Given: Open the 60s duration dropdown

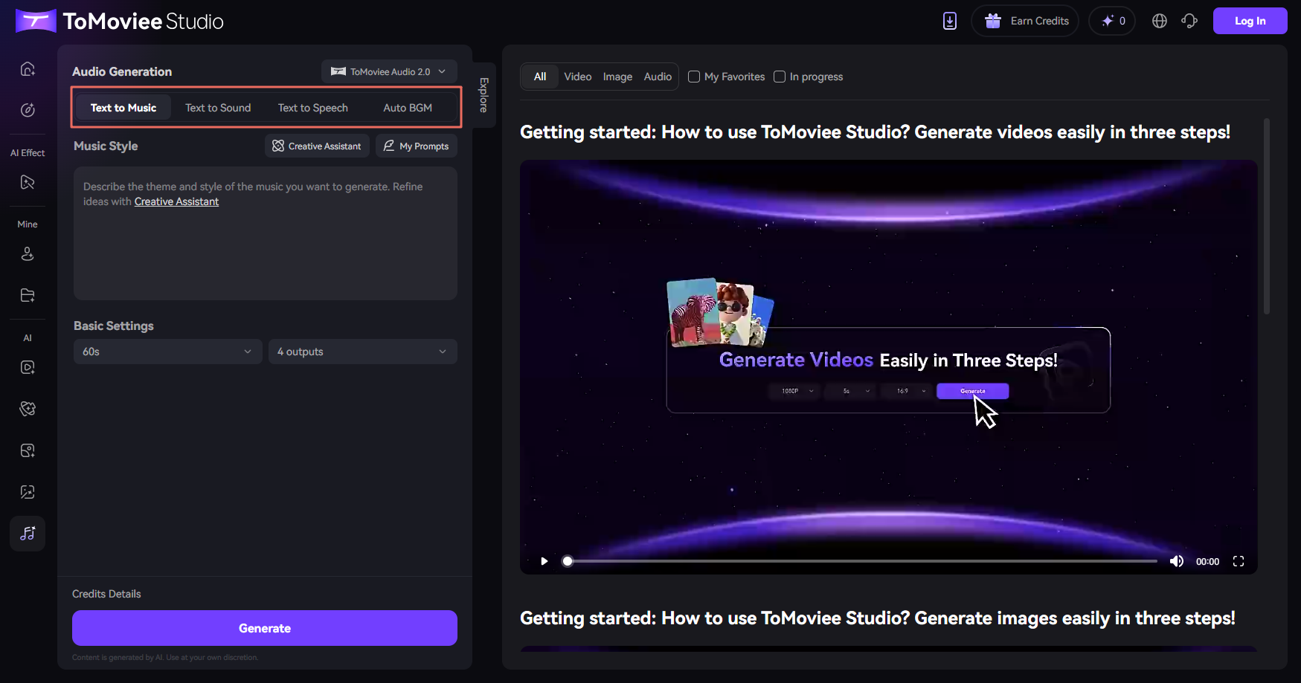Looking at the screenshot, I should pyautogui.click(x=167, y=352).
